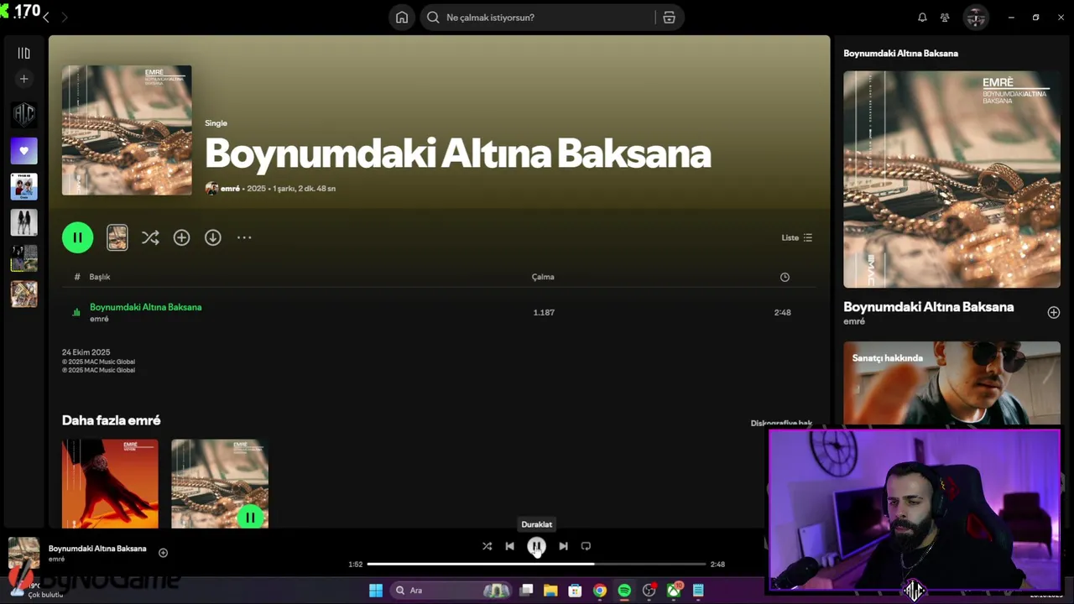This screenshot has height=604, width=1074.
Task: Create a playlist with the sidebar plus
Action: pos(23,79)
